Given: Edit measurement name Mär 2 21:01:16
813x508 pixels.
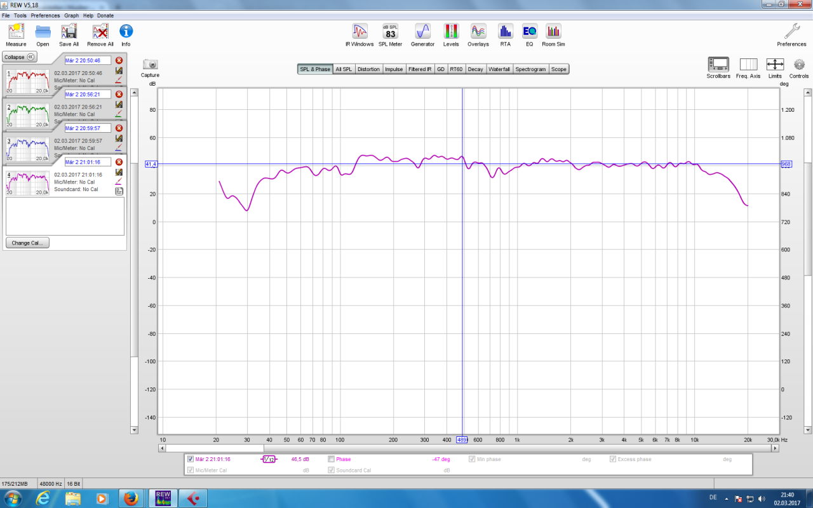Looking at the screenshot, I should [88, 162].
